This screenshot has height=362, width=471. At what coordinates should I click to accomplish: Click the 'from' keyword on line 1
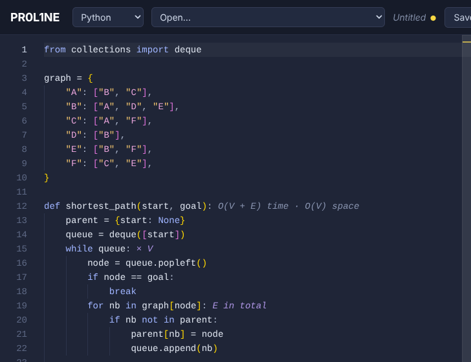point(55,50)
